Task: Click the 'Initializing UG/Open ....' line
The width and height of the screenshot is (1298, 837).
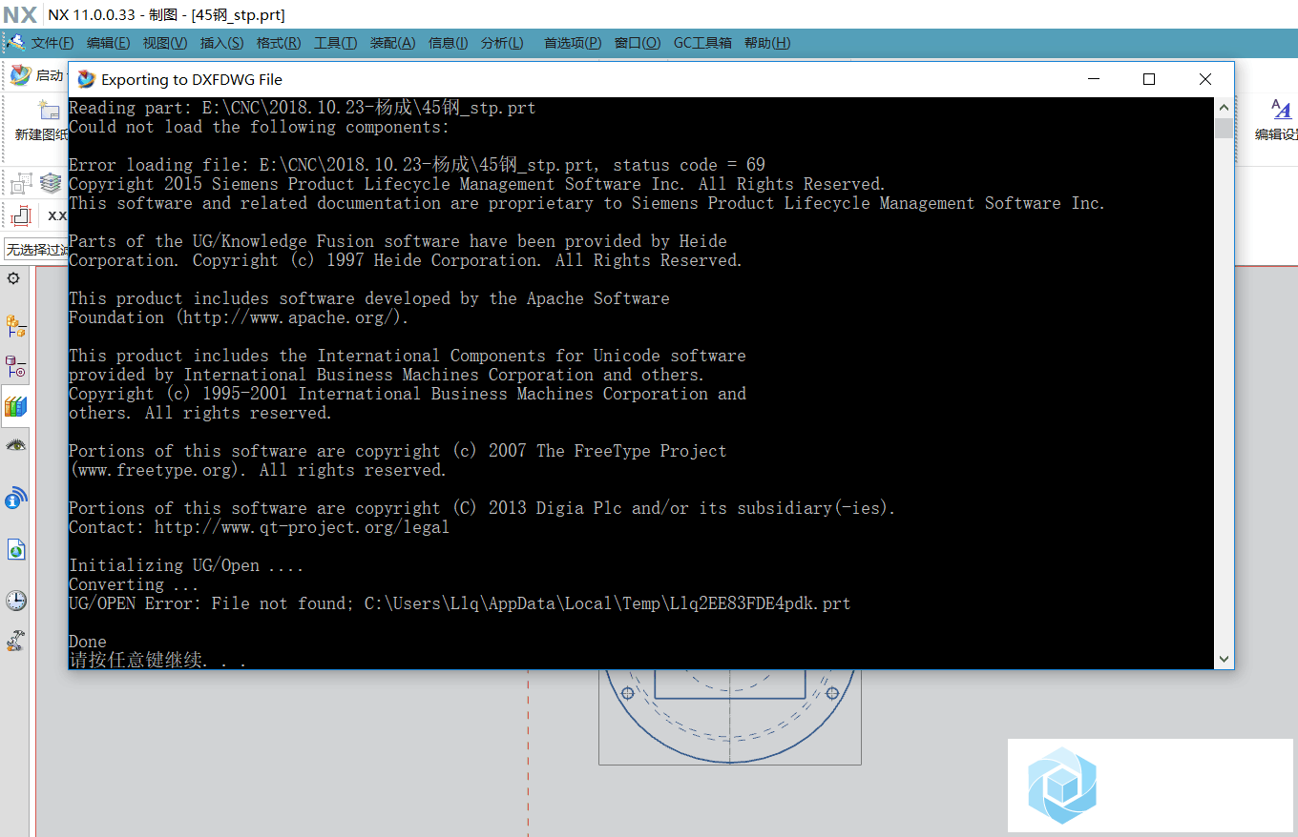Action: click(x=186, y=565)
